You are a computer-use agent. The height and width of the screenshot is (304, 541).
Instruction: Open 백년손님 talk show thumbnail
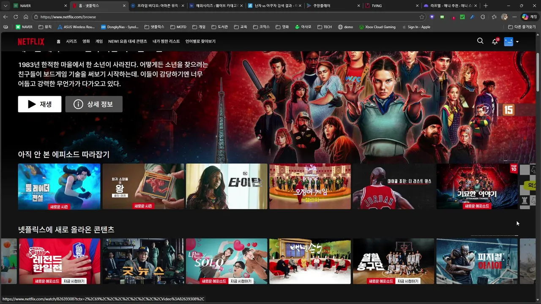point(310,261)
